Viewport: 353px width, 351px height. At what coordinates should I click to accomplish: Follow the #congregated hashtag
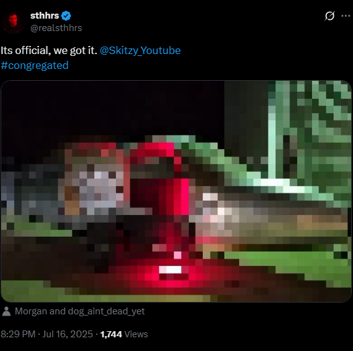[x=35, y=66]
